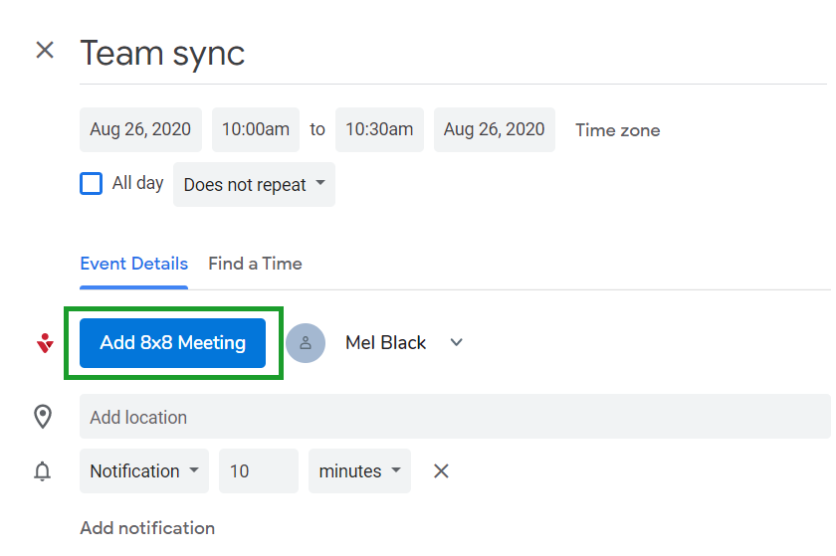Viewport: 836px width, 556px height.
Task: Click the notification bell icon
Action: pos(42,471)
